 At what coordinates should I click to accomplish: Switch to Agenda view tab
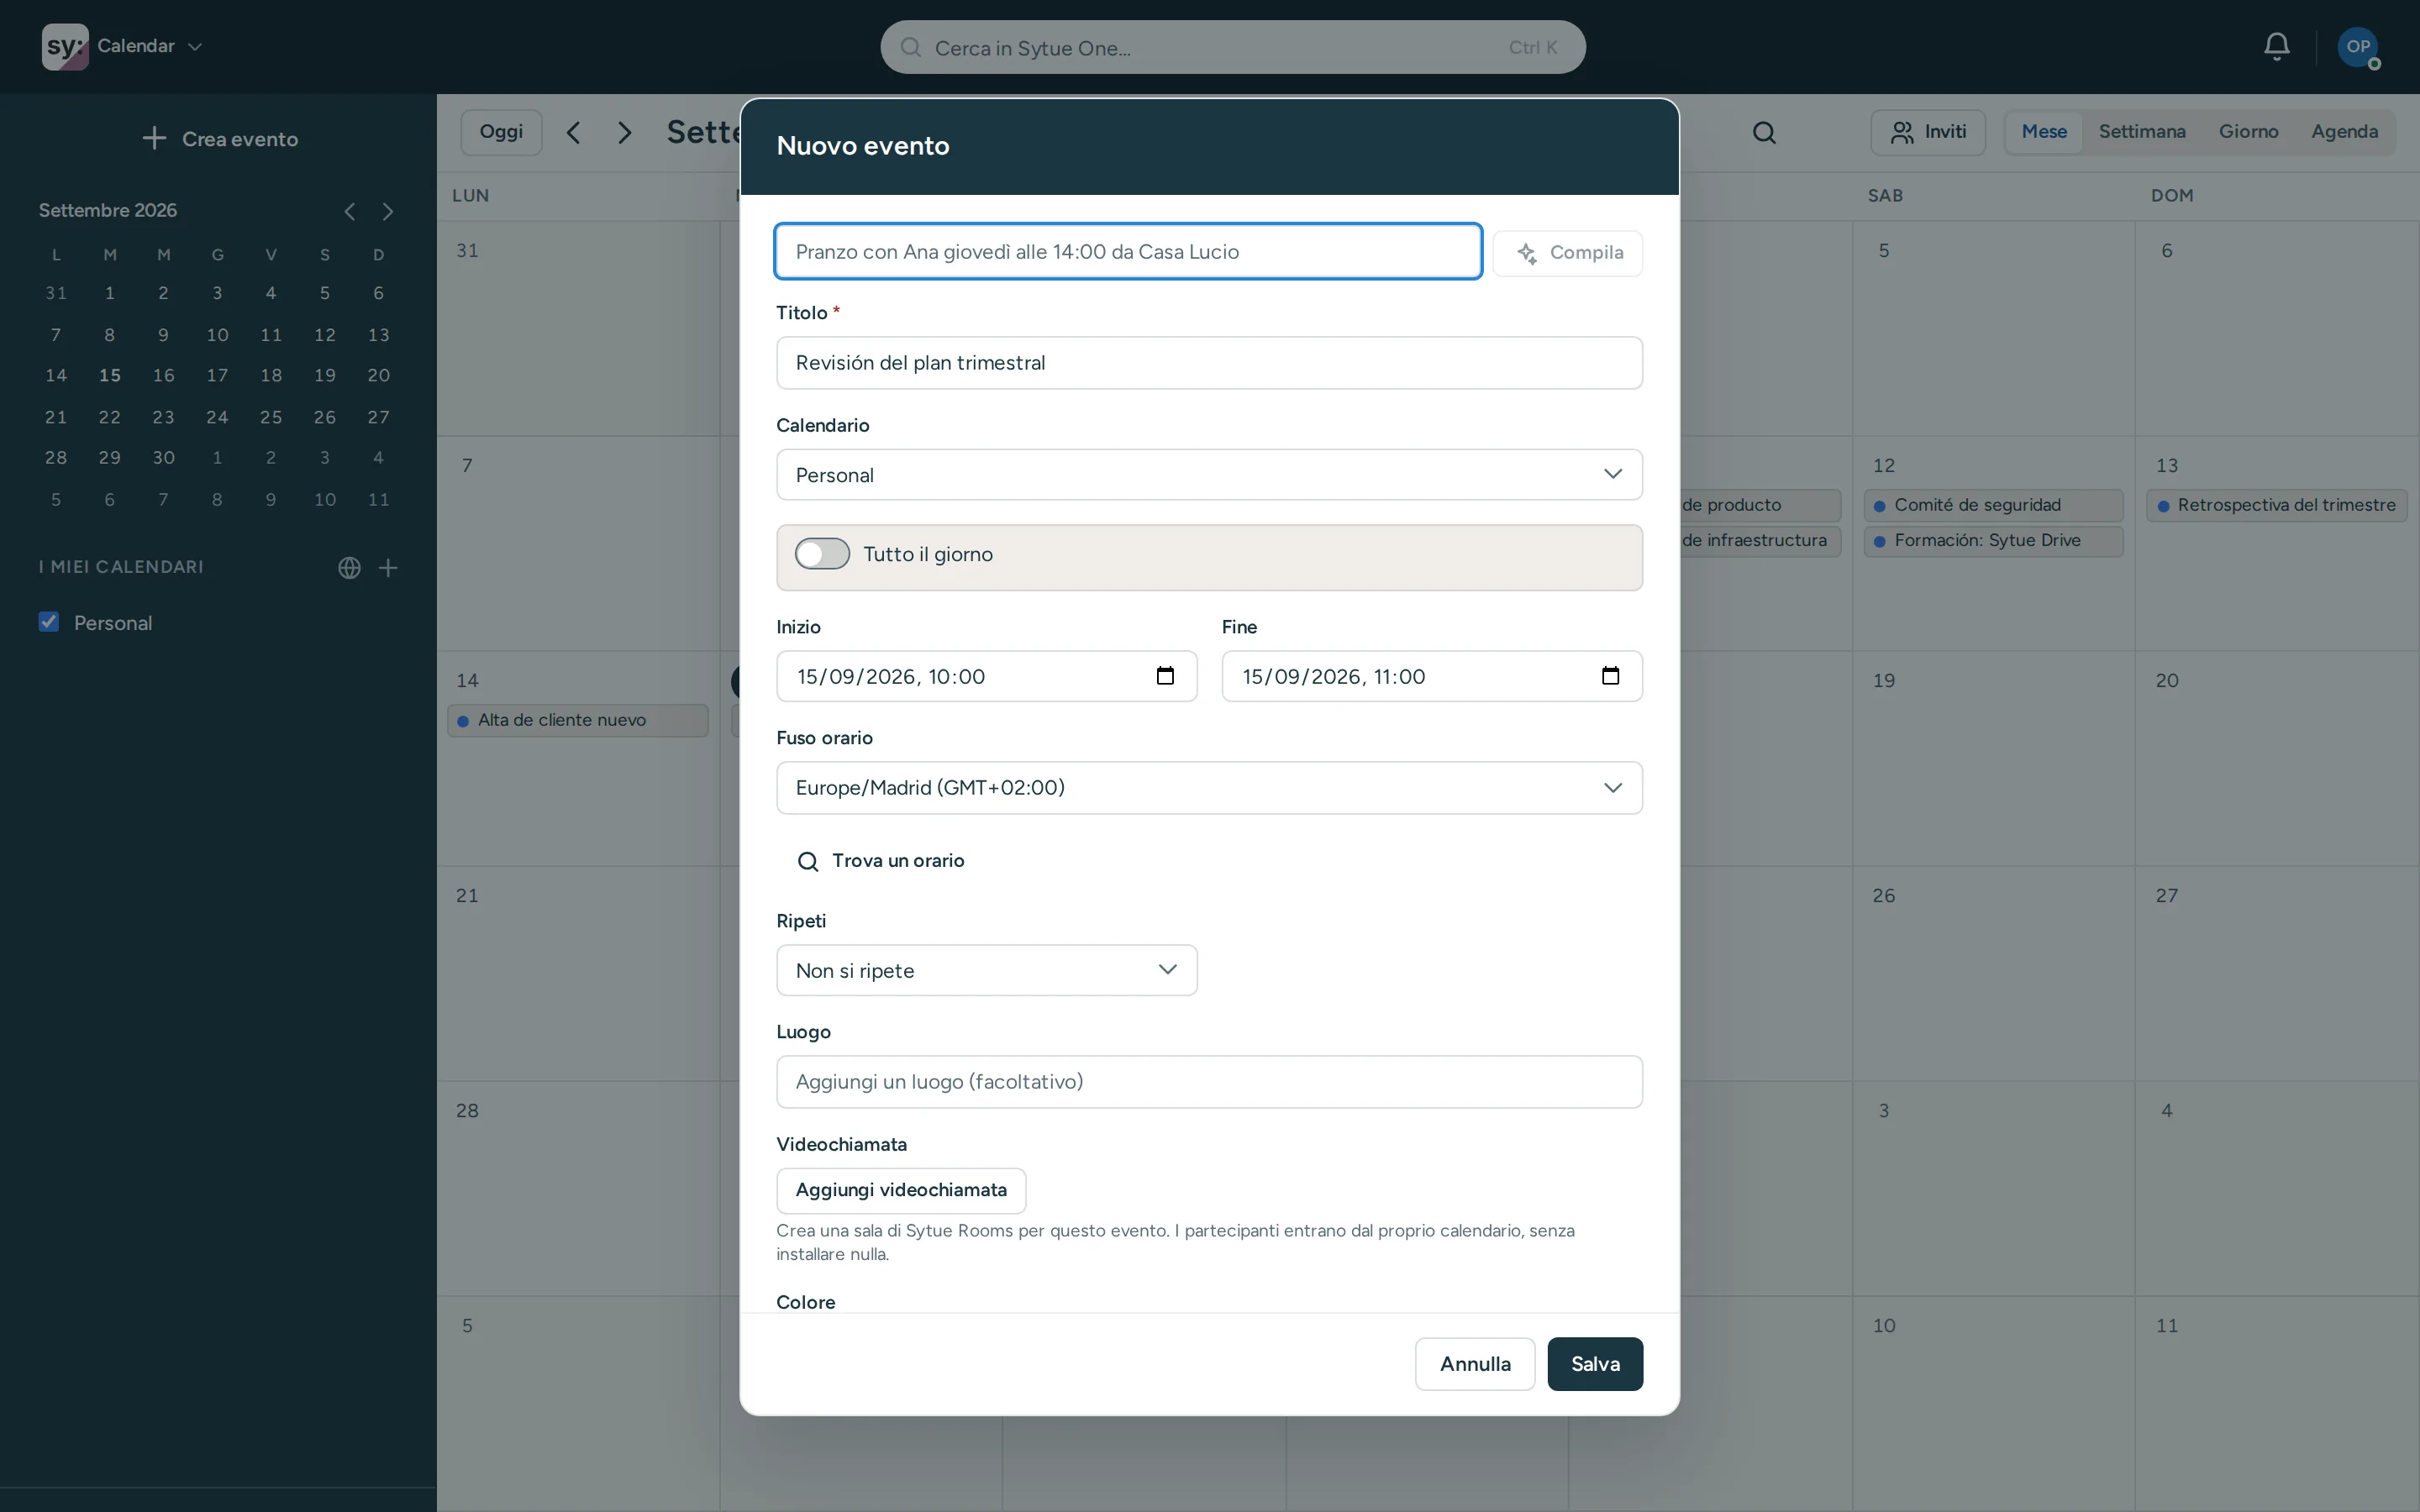pyautogui.click(x=2344, y=132)
